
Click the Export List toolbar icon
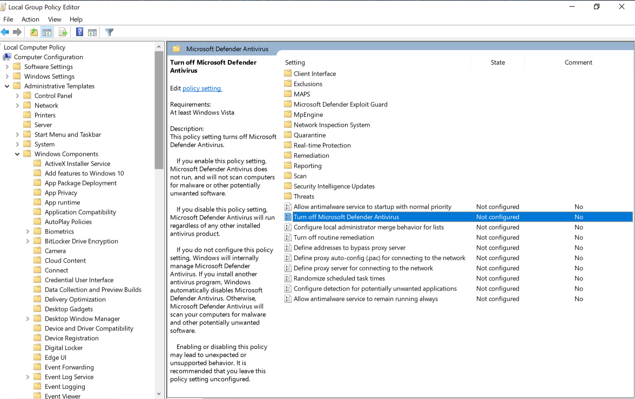pos(63,32)
